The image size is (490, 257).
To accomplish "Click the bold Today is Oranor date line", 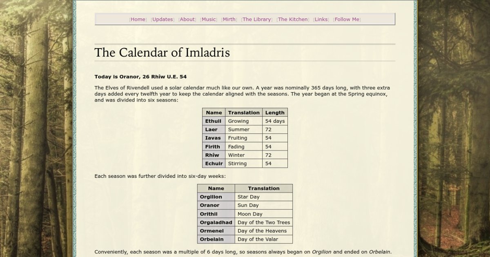I will tap(140, 77).
